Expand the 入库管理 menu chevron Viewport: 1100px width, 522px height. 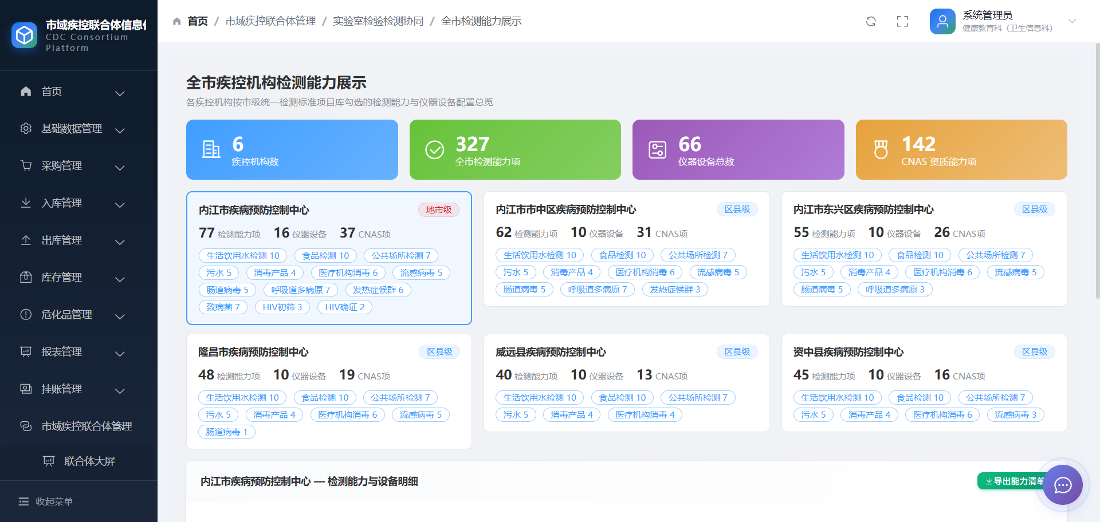tap(120, 204)
